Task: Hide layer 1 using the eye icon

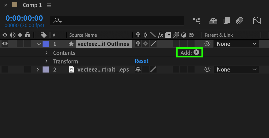Action: 5,44
